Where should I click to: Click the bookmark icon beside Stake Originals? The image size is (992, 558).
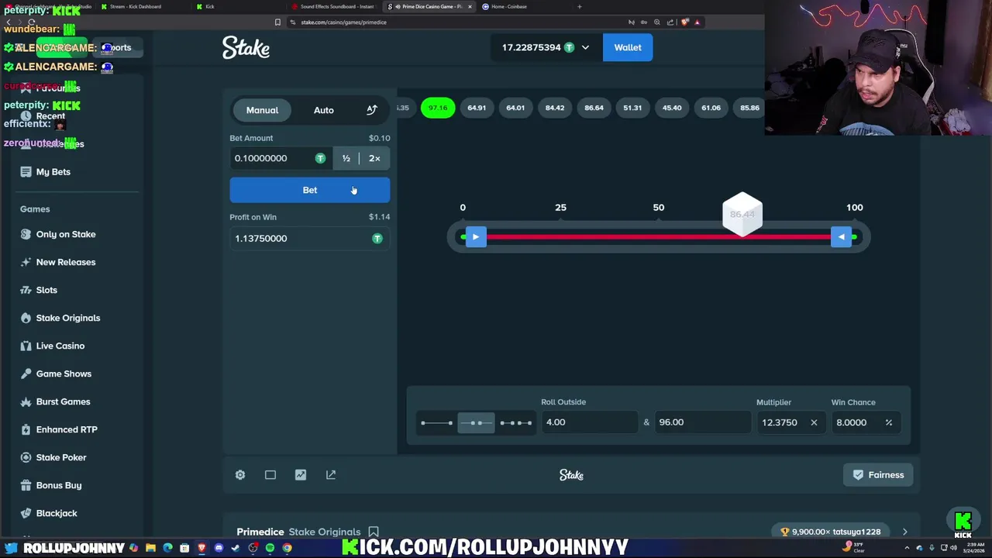[x=374, y=532]
